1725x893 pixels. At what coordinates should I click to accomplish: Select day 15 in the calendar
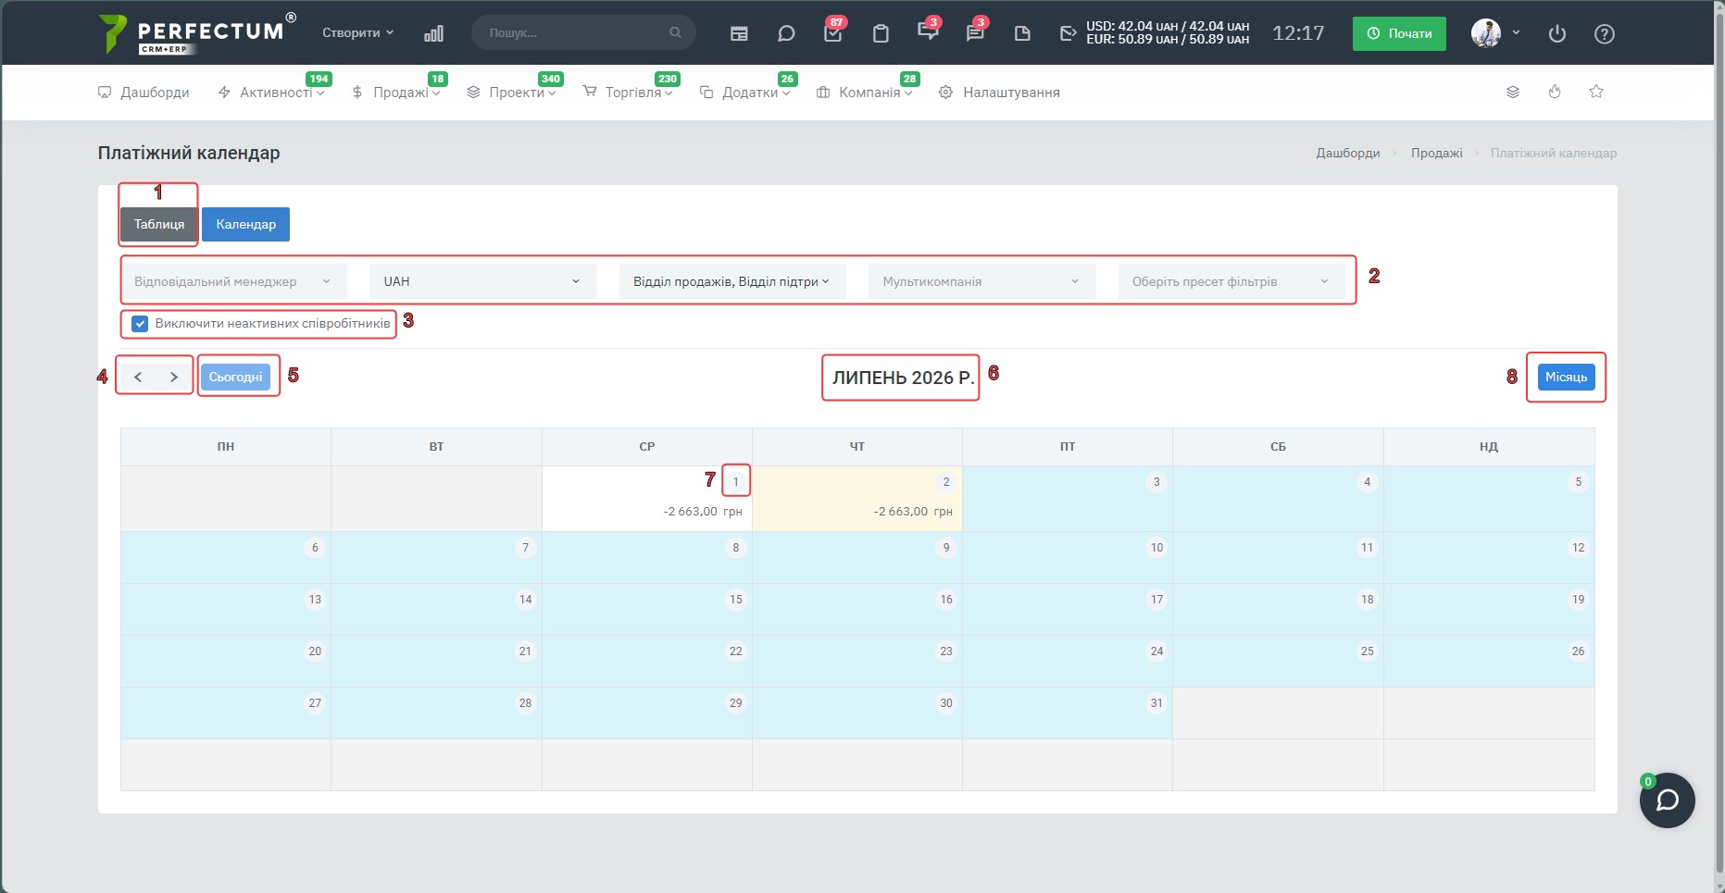[x=736, y=600]
